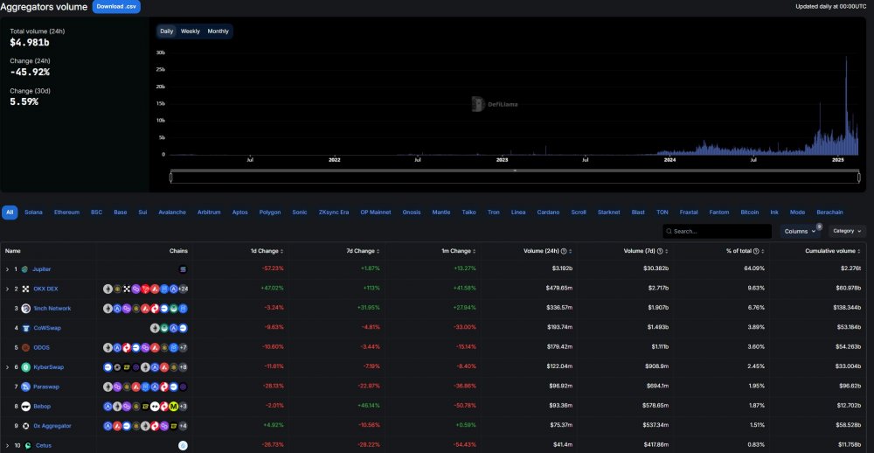
Task: Click sort arrows beside Volume (7d)
Action: (667, 252)
